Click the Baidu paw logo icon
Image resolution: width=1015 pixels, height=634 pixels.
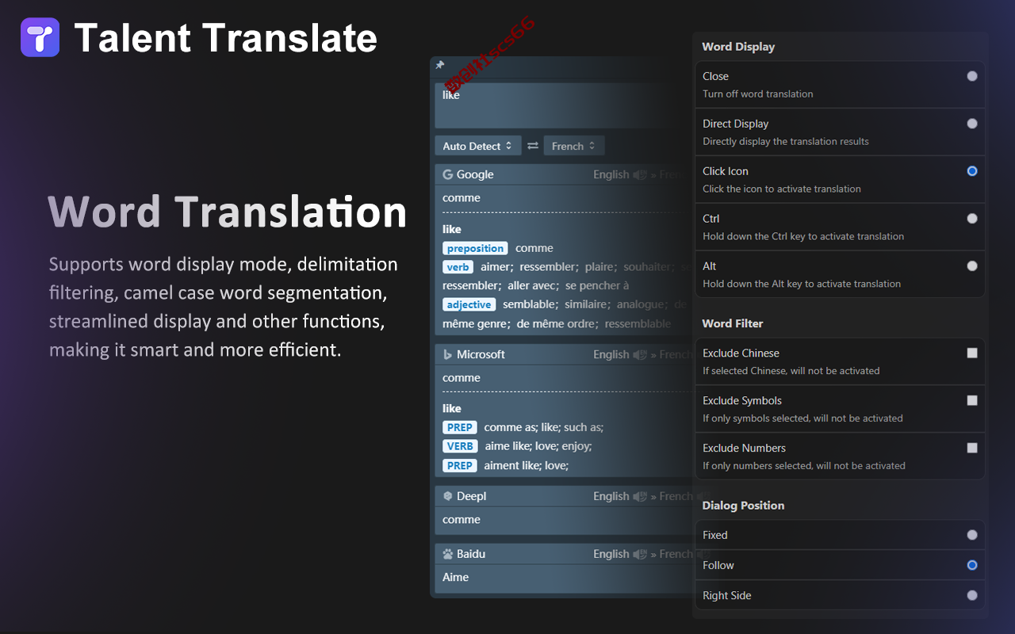[448, 554]
